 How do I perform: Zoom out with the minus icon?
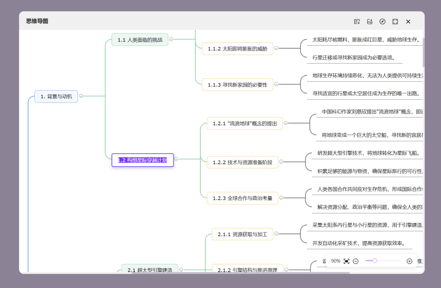click(356, 261)
